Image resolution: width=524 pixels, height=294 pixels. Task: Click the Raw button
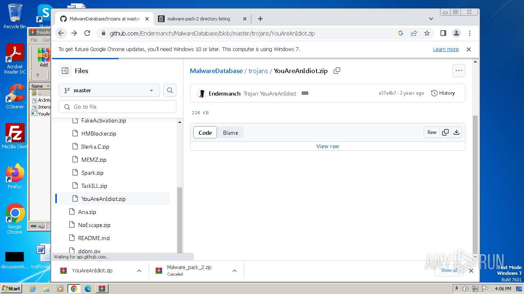tap(432, 132)
